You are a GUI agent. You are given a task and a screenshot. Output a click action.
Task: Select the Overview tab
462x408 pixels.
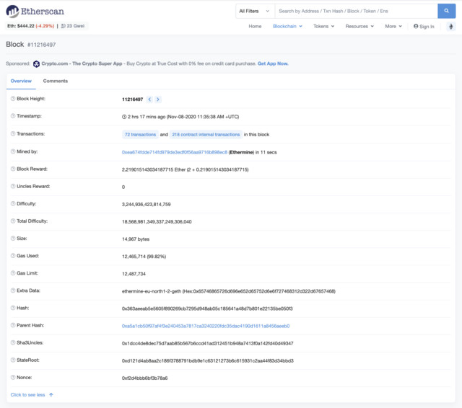(x=21, y=81)
